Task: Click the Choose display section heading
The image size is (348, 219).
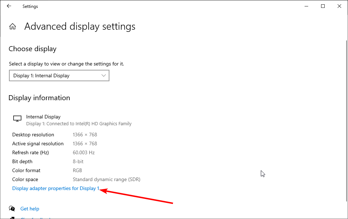Action: [x=33, y=49]
